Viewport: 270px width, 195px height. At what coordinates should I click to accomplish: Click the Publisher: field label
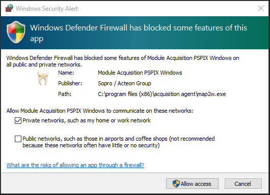pos(70,83)
